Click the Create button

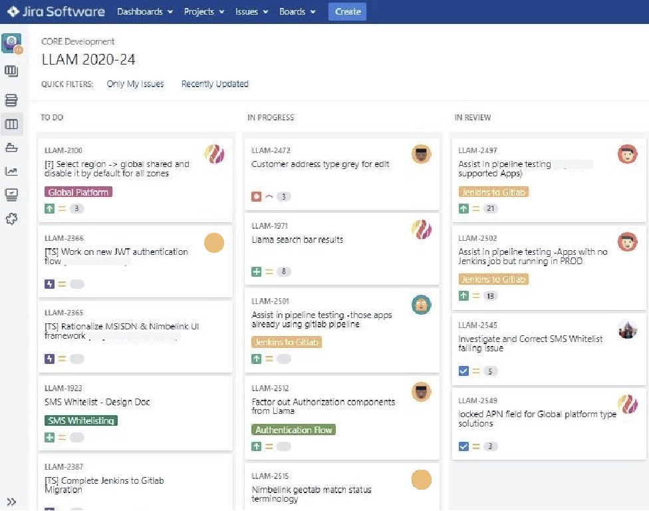[348, 11]
